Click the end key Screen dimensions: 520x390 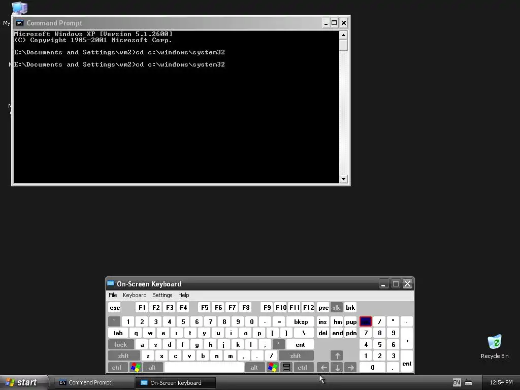(x=338, y=333)
